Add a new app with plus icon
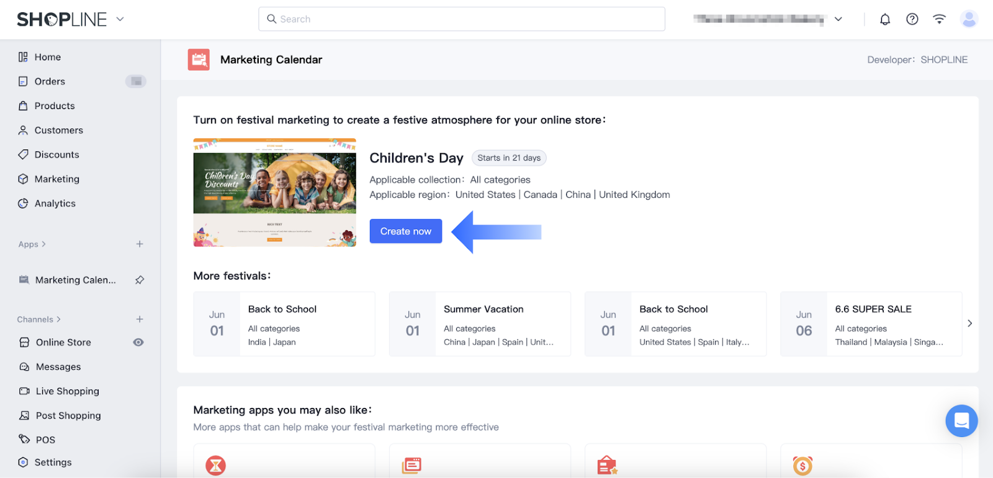This screenshot has height=478, width=993. (x=140, y=244)
